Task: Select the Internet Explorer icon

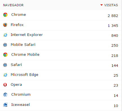Action: click(5, 35)
